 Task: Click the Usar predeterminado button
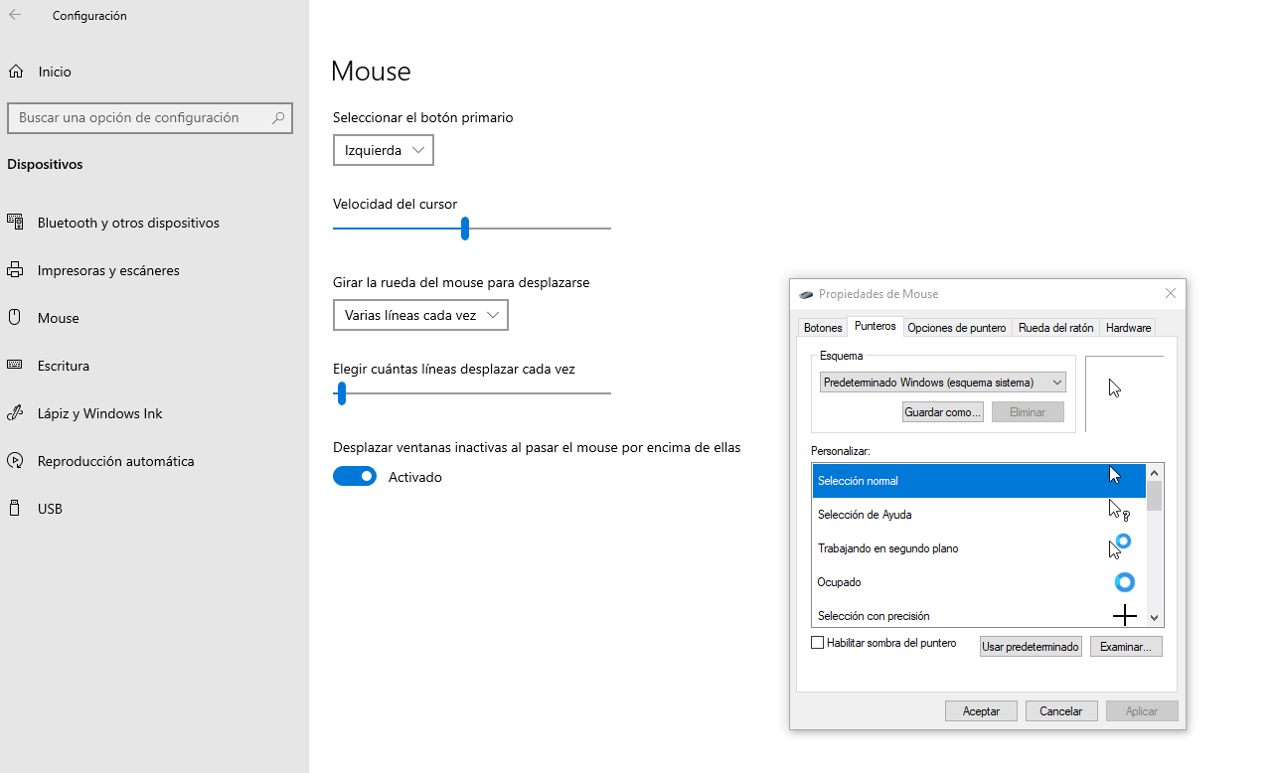pos(1031,647)
